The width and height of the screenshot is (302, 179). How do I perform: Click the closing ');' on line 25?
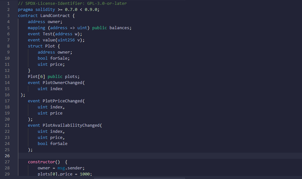30,150
